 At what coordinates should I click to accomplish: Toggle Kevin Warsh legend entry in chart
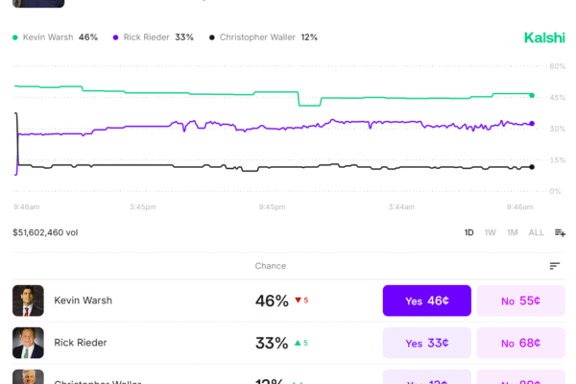point(55,37)
